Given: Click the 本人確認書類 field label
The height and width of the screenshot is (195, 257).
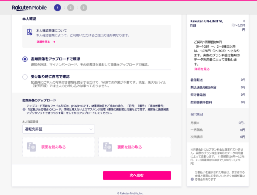Looking at the screenshot, I should tap(30, 122).
